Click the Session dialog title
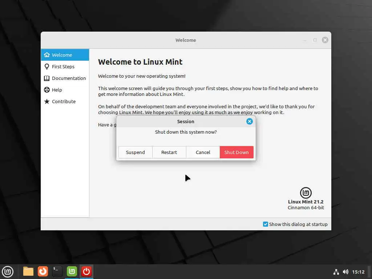The image size is (372, 279). [186, 121]
